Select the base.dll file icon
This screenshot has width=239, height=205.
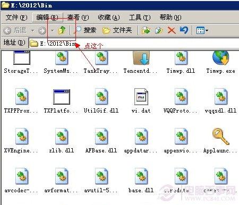click(141, 176)
